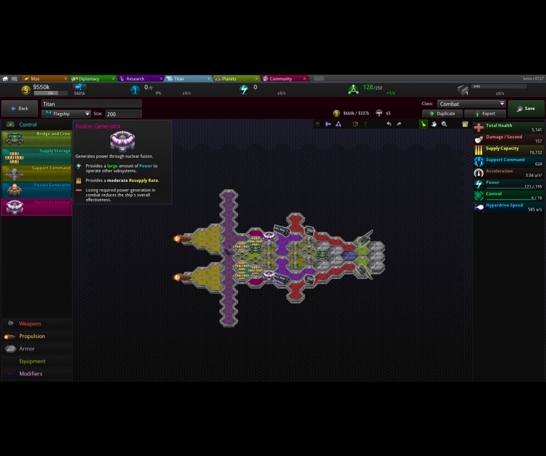Switch to the Research tab
The height and width of the screenshot is (456, 546).
(x=135, y=79)
